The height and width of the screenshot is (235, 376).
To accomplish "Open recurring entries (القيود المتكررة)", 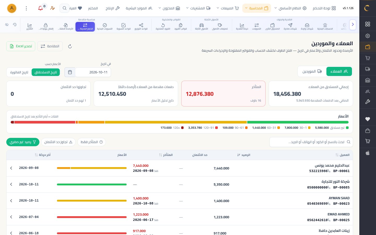I will point(163,27).
